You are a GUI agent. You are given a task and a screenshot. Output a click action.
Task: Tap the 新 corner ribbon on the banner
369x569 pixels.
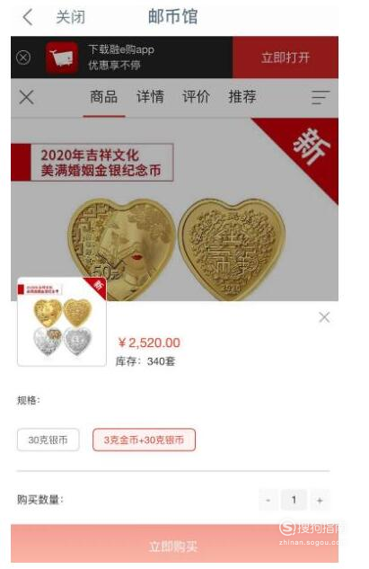point(303,153)
